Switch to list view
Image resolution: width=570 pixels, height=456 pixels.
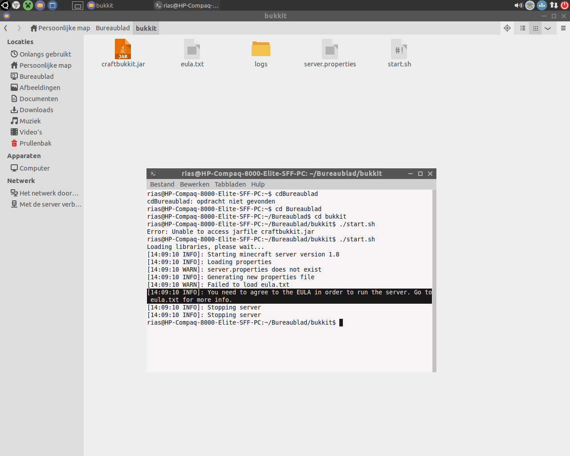(x=523, y=28)
